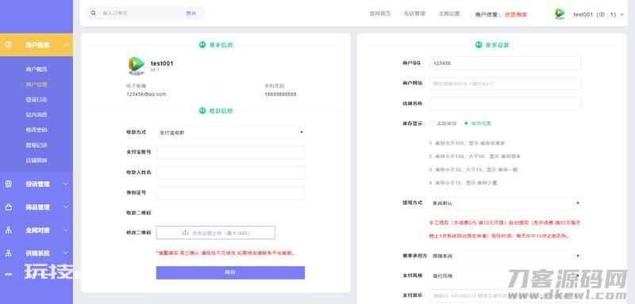
Task: Click the email text 123456@qq.com
Action: 146,94
